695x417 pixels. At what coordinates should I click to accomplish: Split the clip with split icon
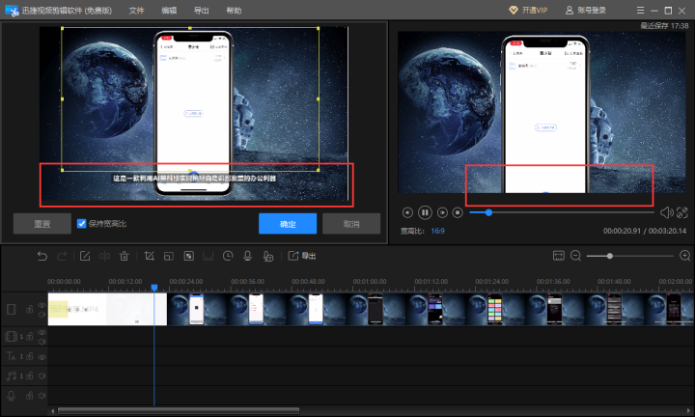(x=104, y=256)
